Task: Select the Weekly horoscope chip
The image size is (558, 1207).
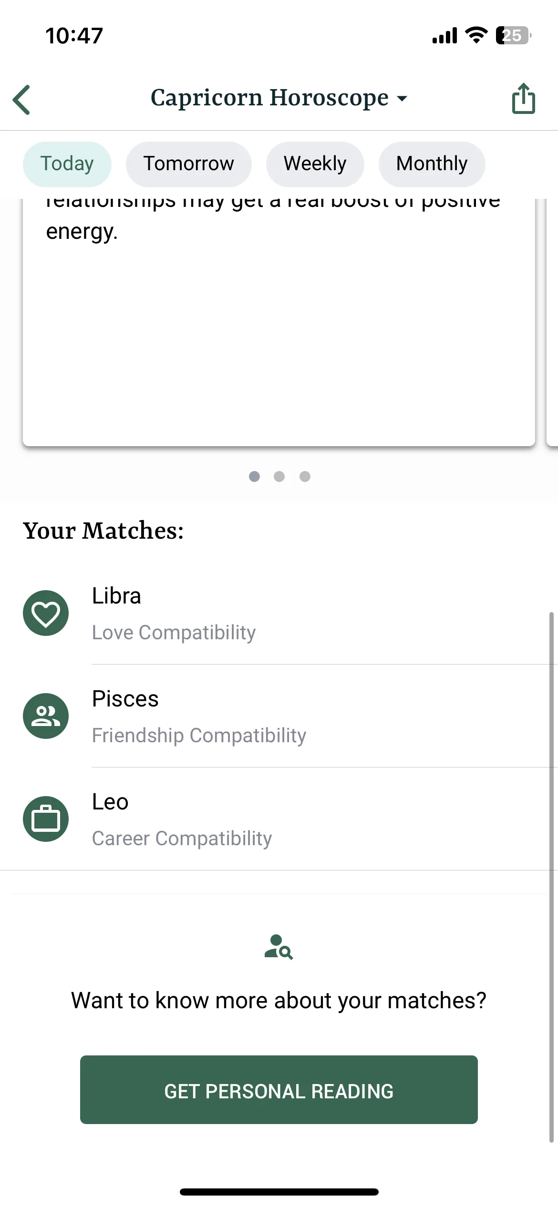Action: tap(315, 164)
